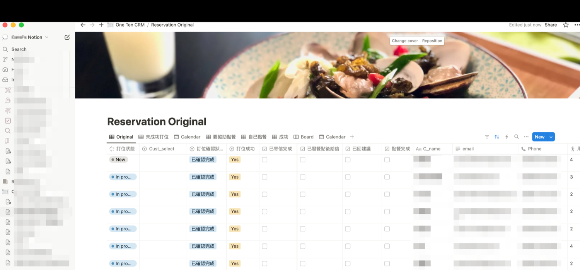Check 已寄信完成 in In-progress 4-guest row

click(264, 246)
